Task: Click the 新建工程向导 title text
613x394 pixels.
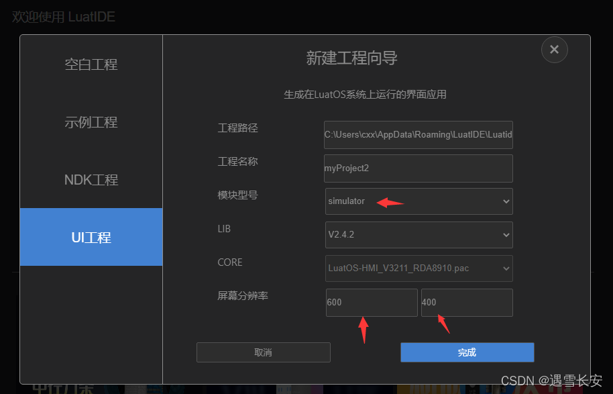Action: (351, 58)
